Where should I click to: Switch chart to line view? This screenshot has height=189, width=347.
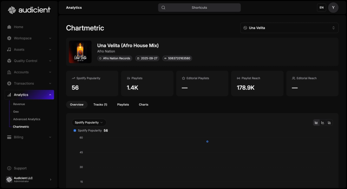[323, 123]
